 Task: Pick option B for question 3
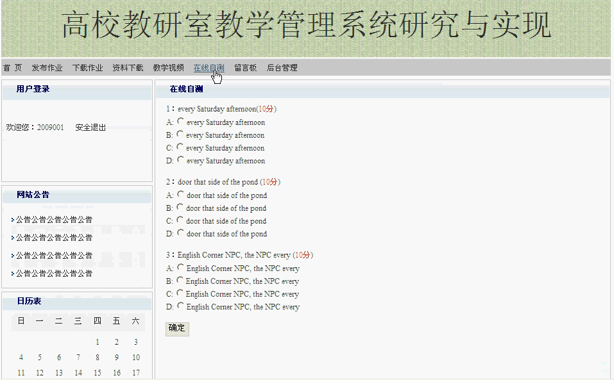[180, 280]
